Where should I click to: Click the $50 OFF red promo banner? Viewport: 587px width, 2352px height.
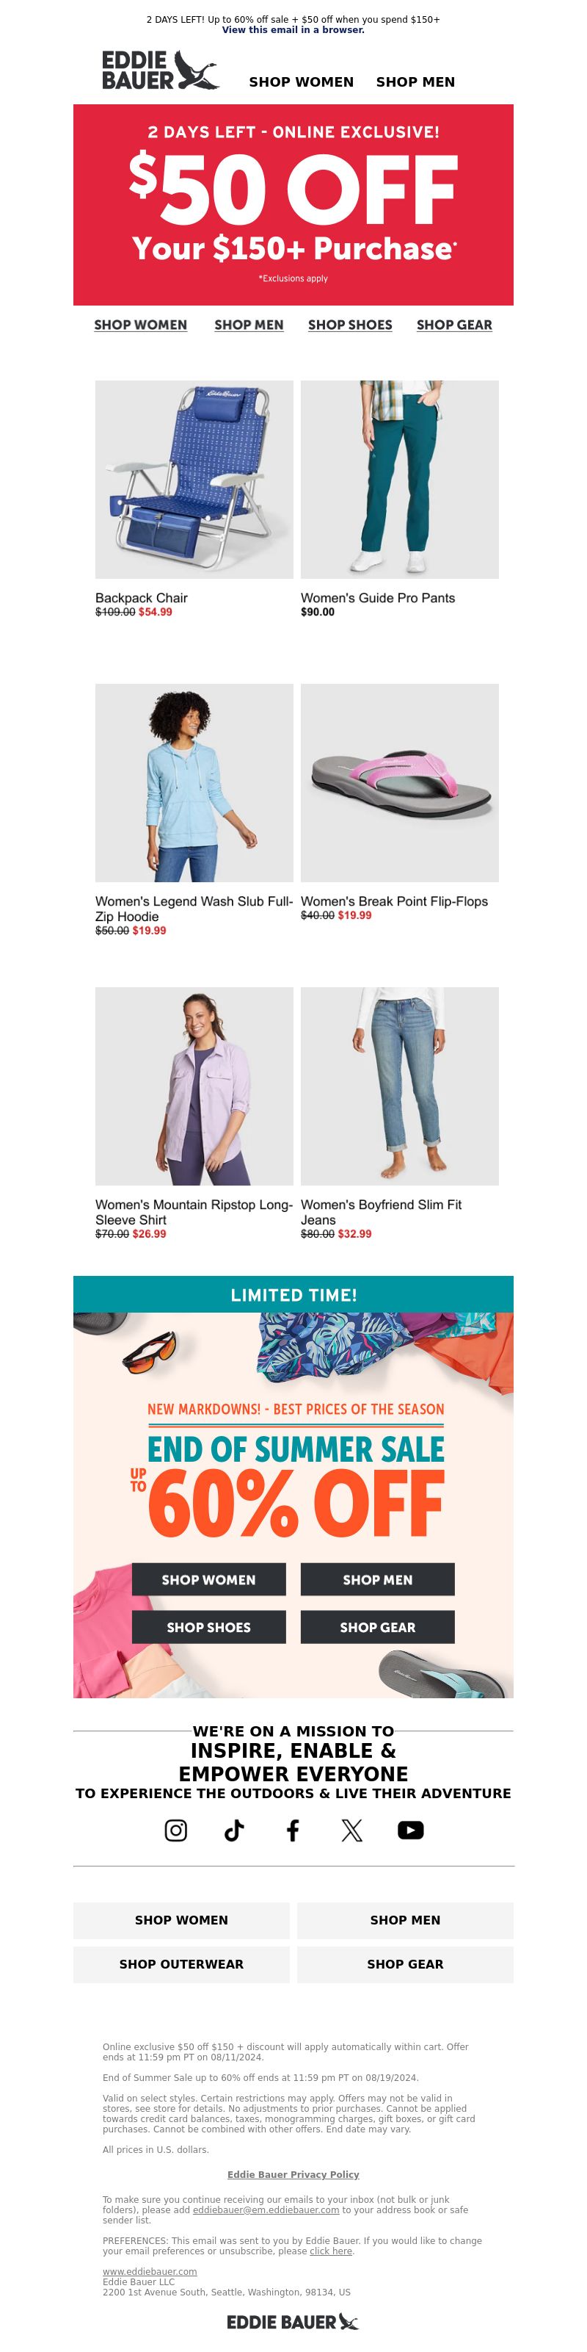293,204
